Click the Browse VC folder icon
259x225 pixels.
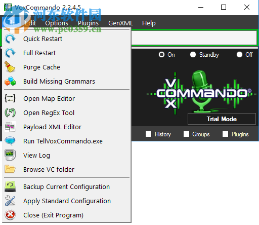pyautogui.click(x=10, y=169)
